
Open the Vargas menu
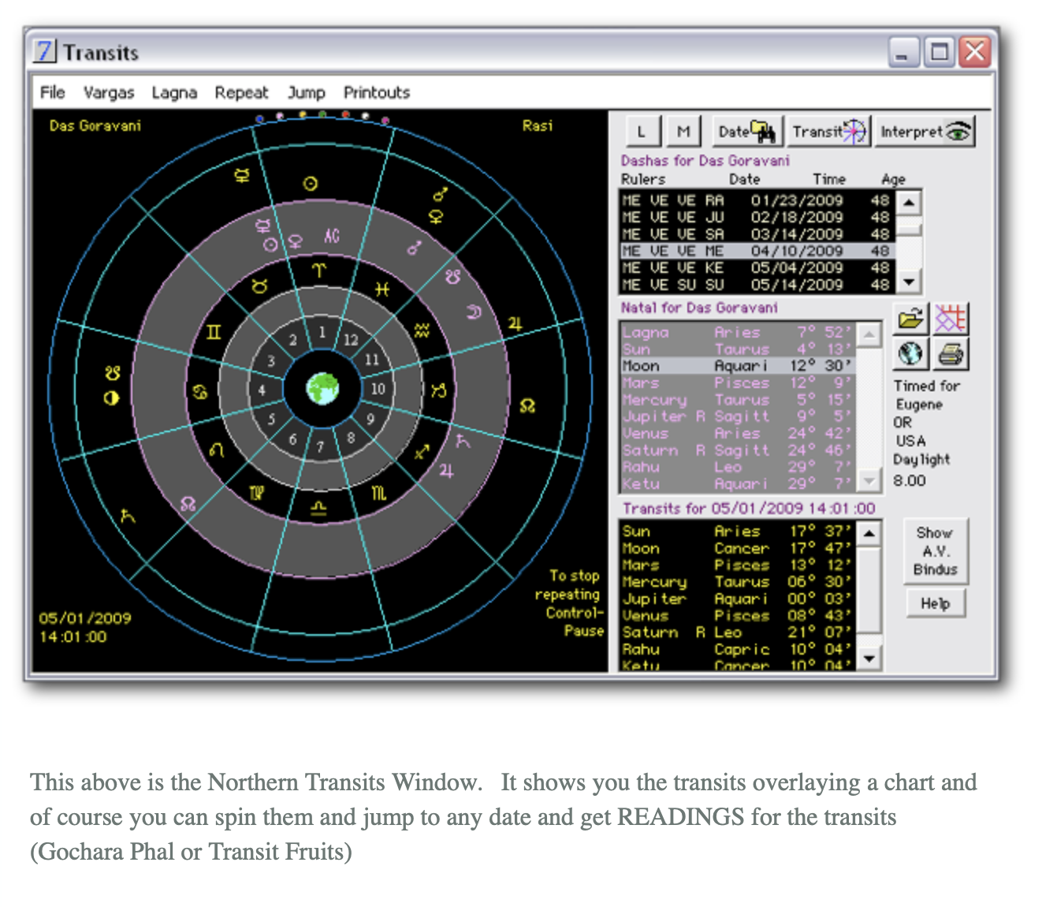tap(109, 93)
